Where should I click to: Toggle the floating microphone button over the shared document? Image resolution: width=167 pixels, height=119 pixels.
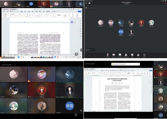click(76, 54)
